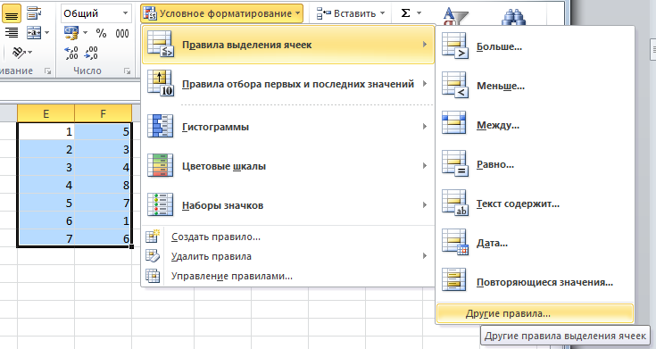
Task: Decrease decimal places
Action: 91,53
